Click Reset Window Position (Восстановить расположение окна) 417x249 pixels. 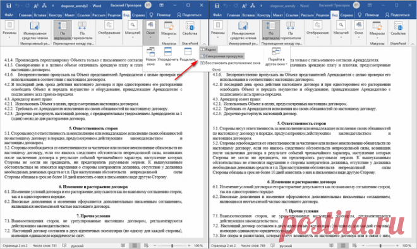(230, 63)
